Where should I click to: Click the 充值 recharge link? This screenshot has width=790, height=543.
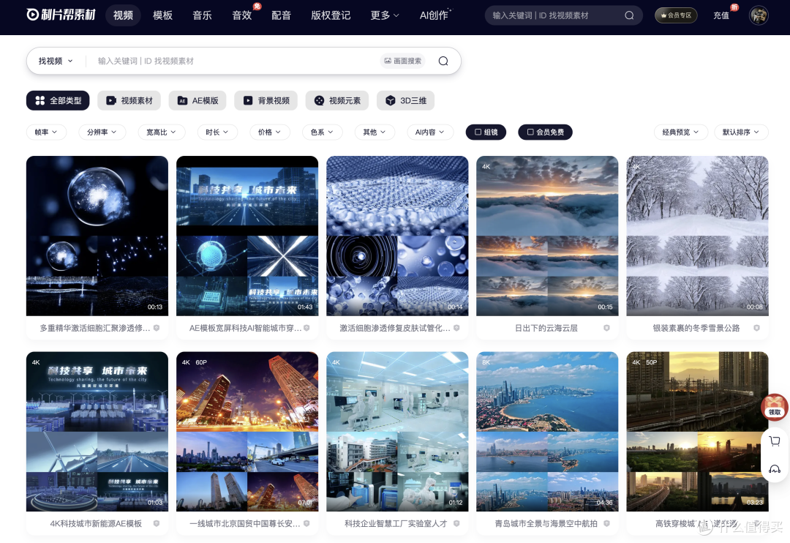click(x=721, y=15)
